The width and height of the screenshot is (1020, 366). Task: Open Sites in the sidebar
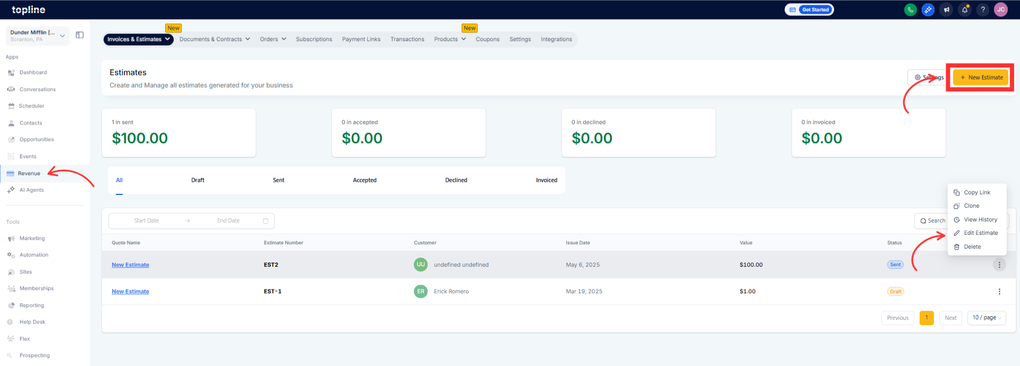click(x=25, y=272)
